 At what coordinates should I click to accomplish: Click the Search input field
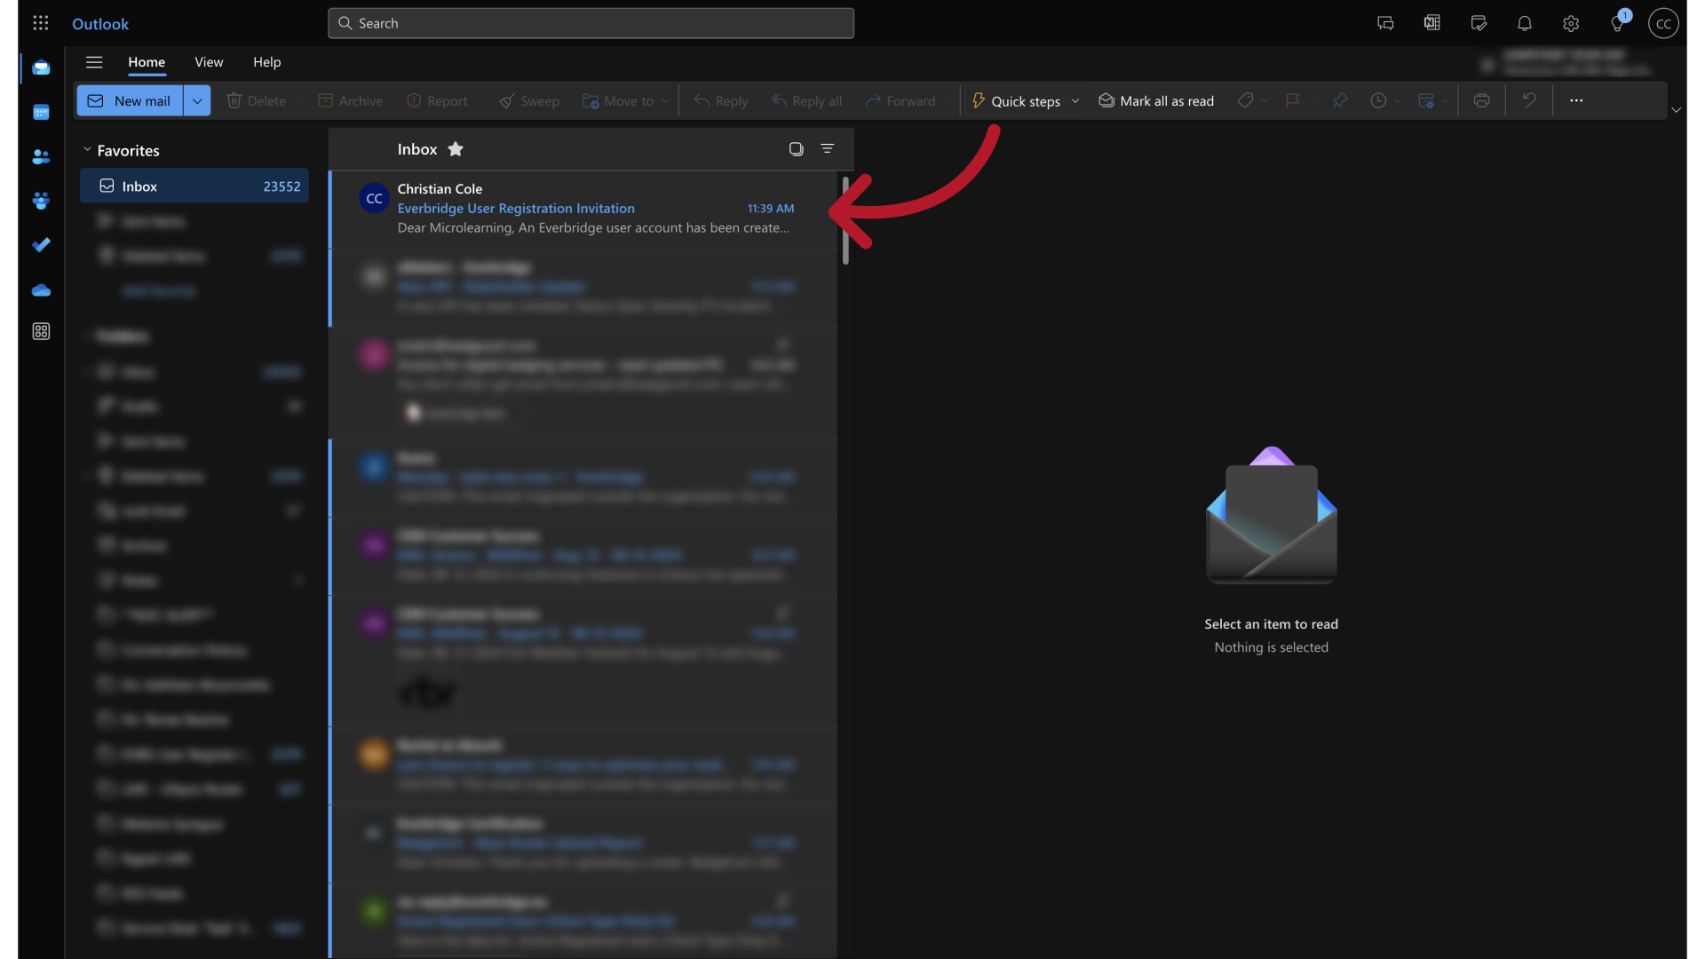(x=591, y=23)
